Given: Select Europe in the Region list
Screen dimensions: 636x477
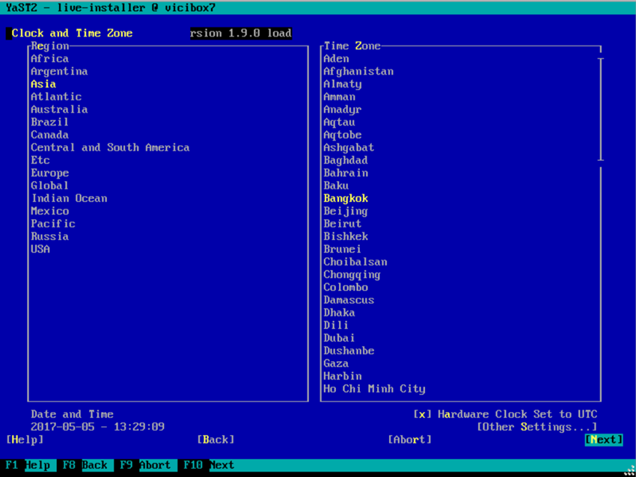Looking at the screenshot, I should (49, 173).
